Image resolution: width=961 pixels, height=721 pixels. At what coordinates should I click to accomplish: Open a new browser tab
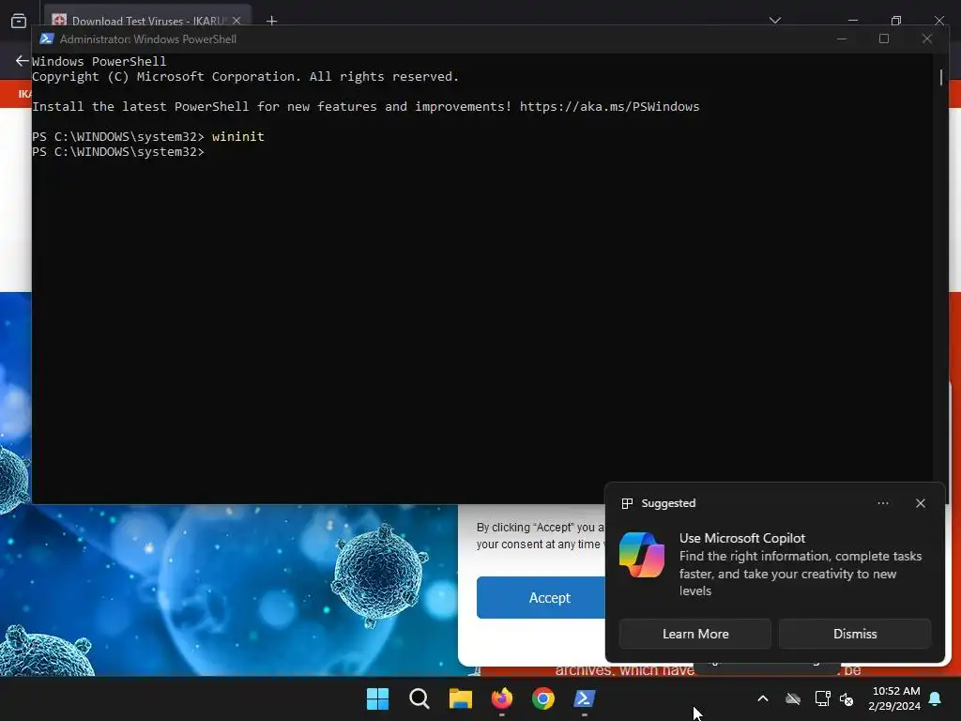coord(271,21)
